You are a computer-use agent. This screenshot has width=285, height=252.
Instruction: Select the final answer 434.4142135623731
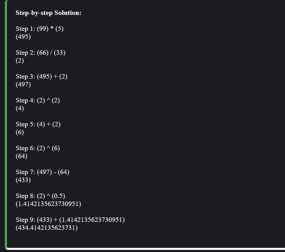(47, 228)
